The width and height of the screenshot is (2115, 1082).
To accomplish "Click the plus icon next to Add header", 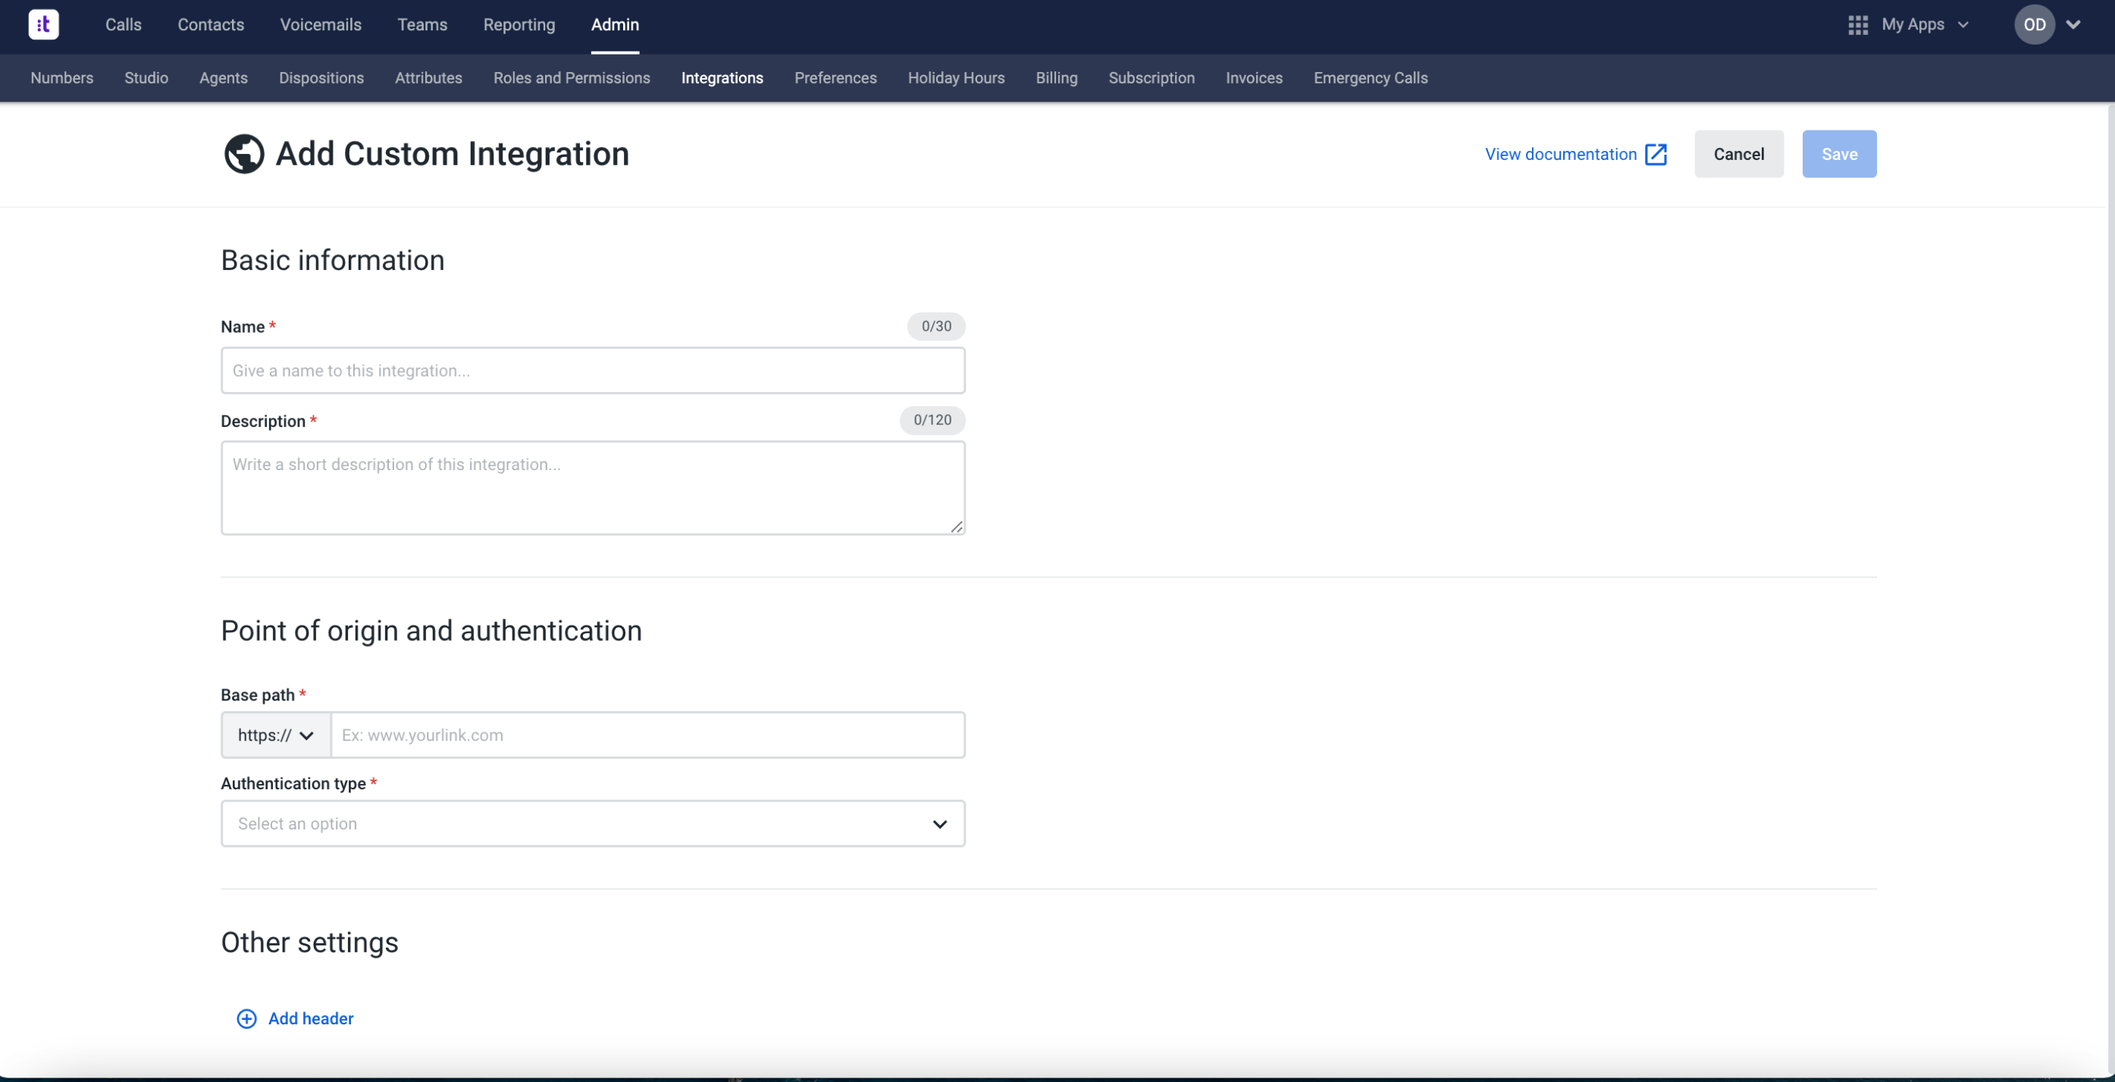I will tap(246, 1018).
